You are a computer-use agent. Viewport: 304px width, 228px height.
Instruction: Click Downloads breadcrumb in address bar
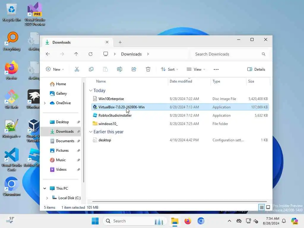131,54
